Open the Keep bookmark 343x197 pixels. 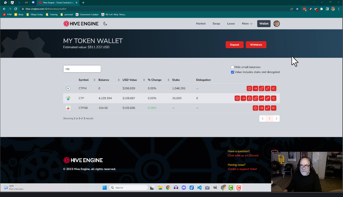click(x=19, y=15)
